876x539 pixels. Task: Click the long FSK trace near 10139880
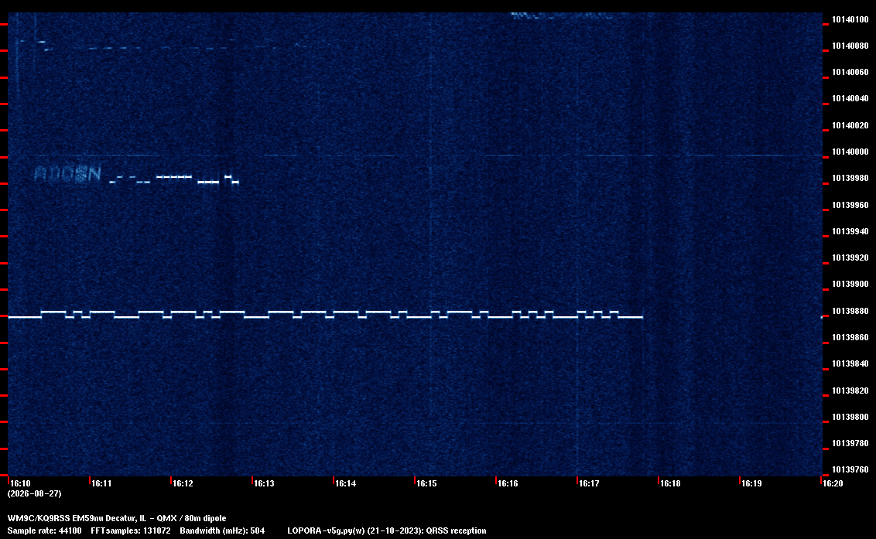(325, 315)
